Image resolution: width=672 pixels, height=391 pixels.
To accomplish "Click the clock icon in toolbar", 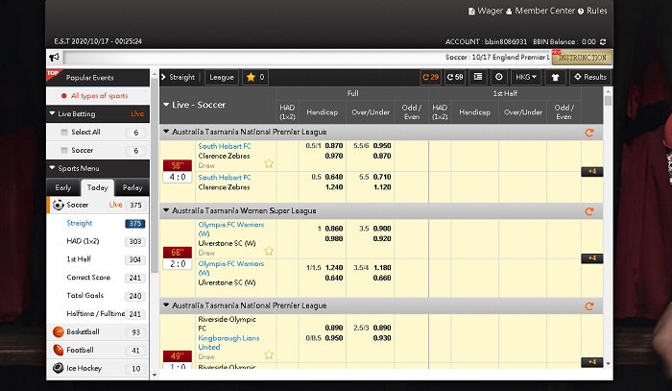I will (x=498, y=77).
